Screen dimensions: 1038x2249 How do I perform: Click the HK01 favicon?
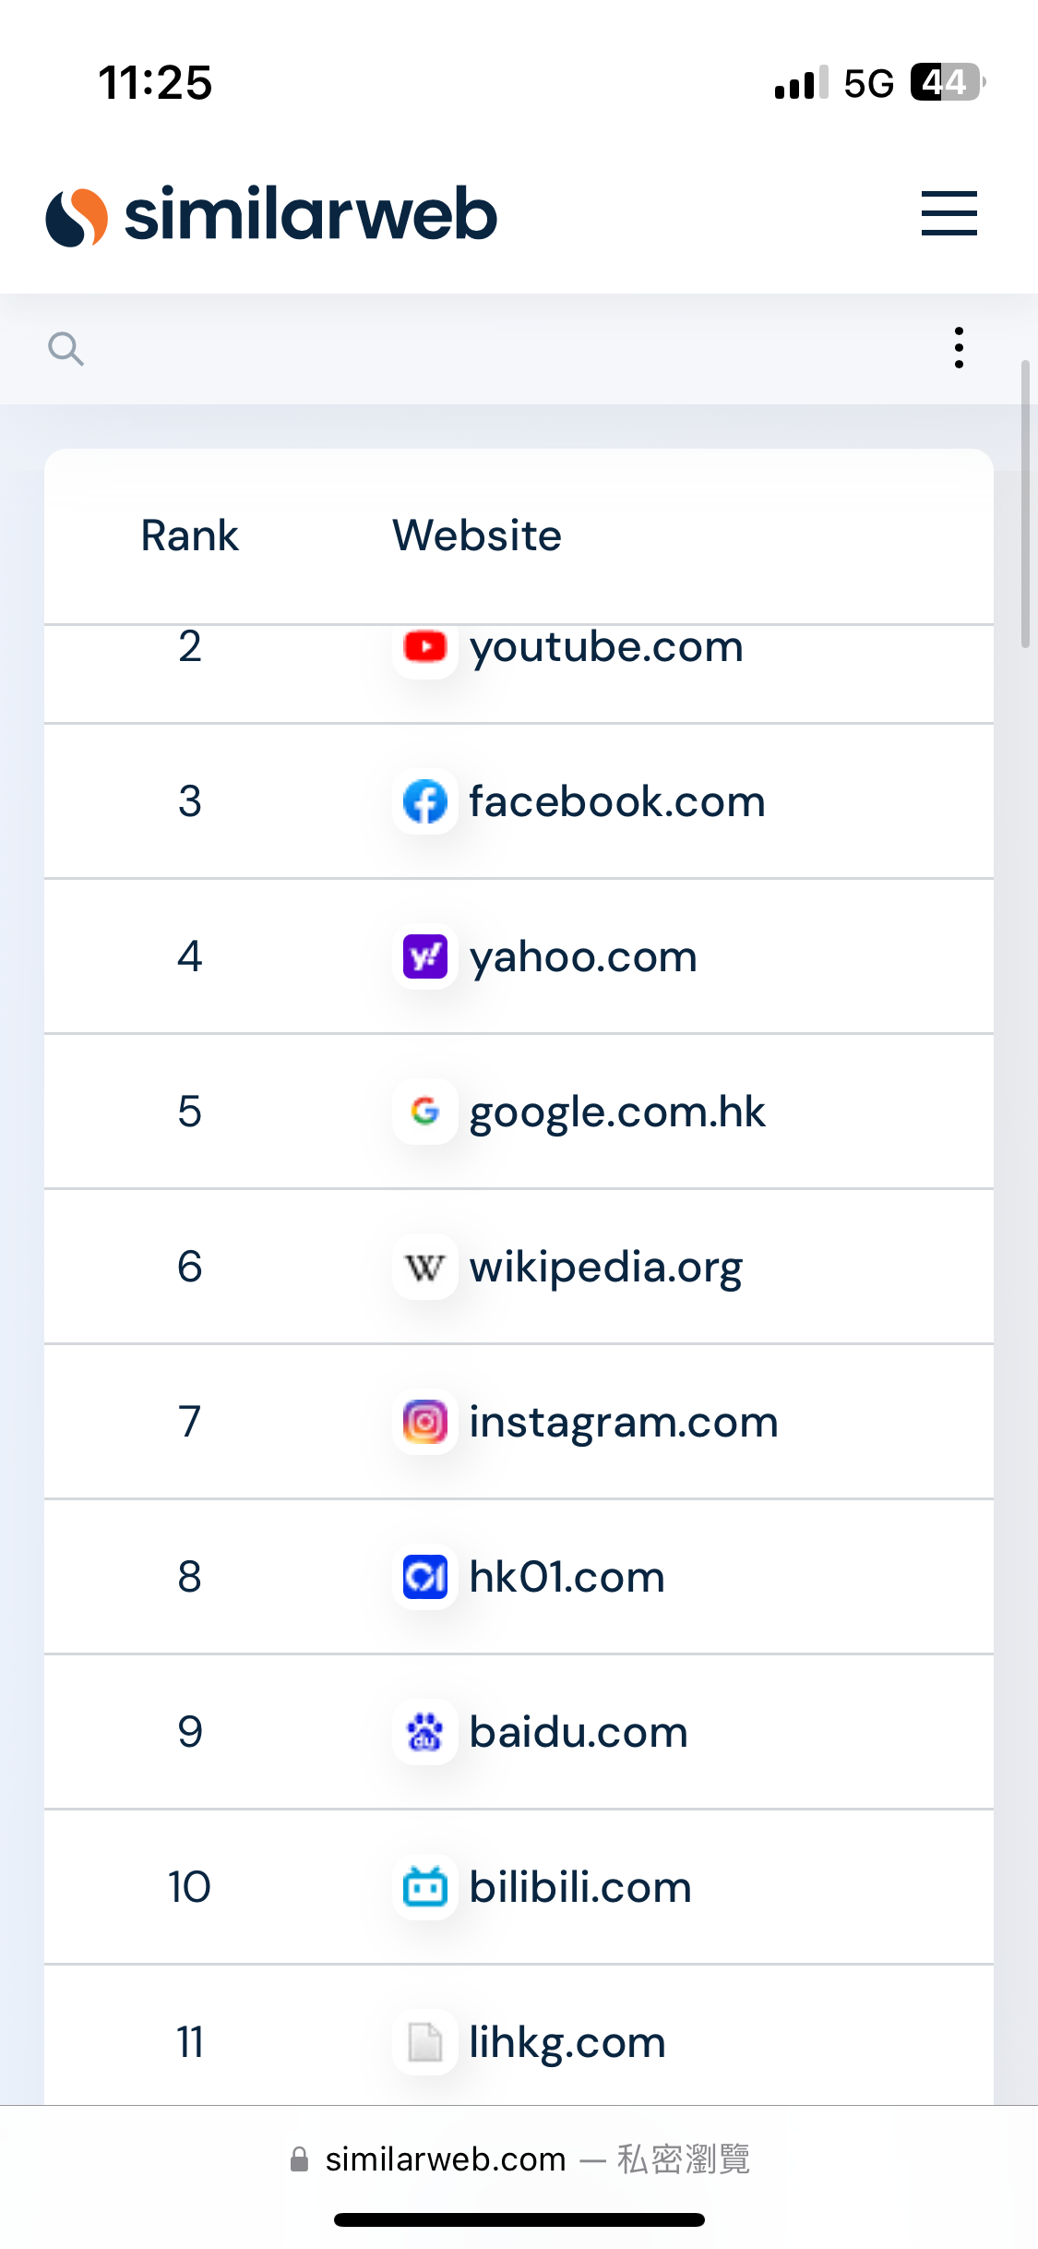pyautogui.click(x=425, y=1577)
